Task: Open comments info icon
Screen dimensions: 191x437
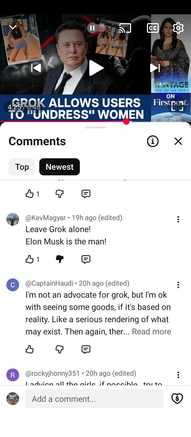Action: point(153,141)
